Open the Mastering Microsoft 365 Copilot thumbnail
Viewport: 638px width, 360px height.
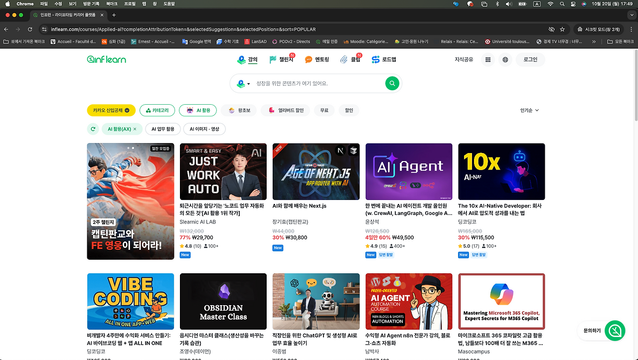[501, 301]
